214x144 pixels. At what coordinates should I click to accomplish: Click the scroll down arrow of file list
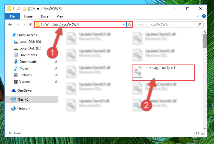pyautogui.click(x=205, y=128)
